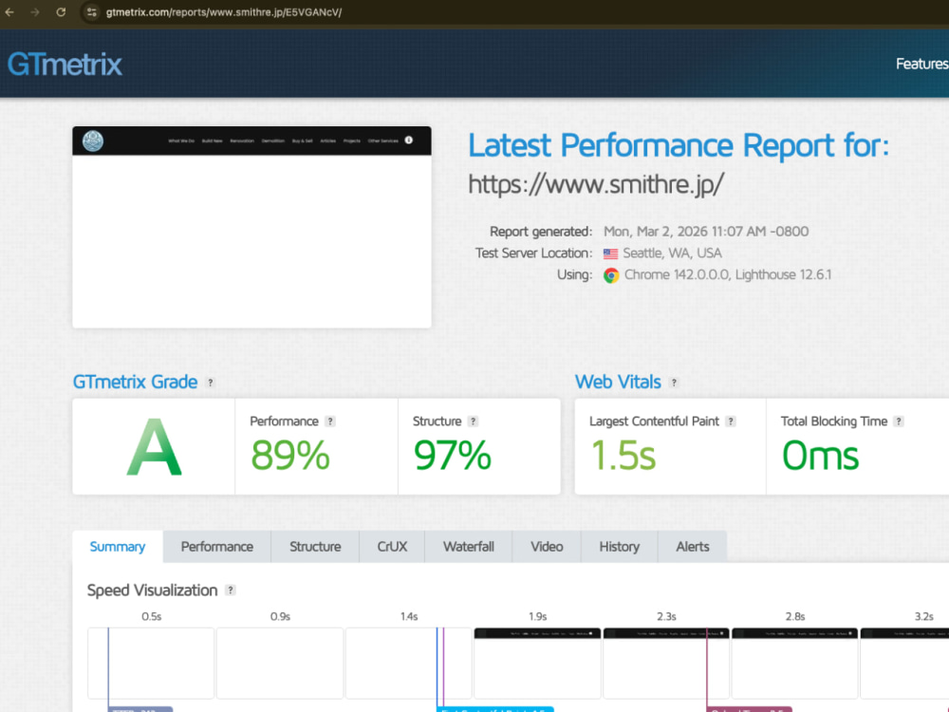
Task: Click the 0ms blocking time value
Action: pyautogui.click(x=820, y=456)
